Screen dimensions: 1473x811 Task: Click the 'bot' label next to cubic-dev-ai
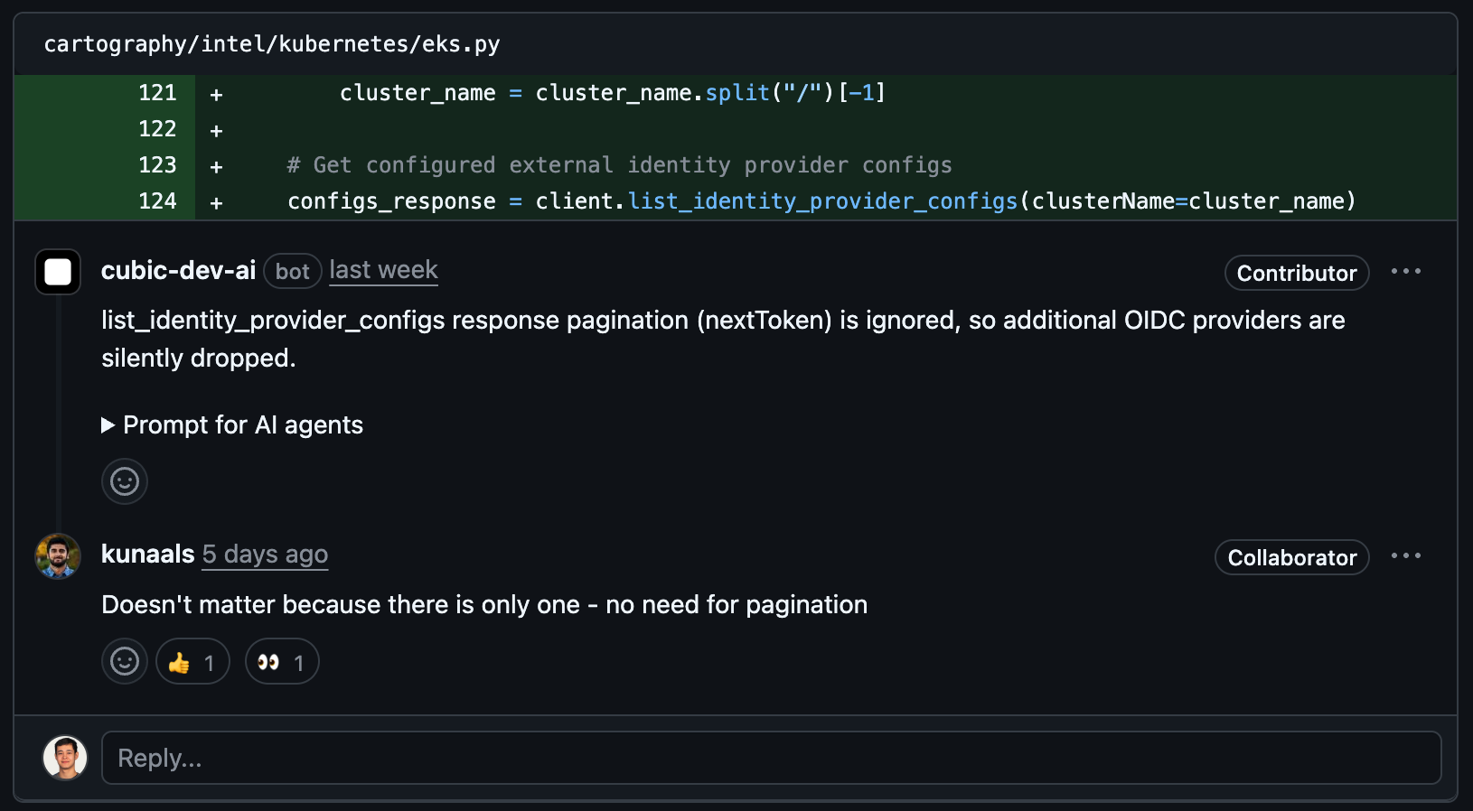[x=292, y=272]
